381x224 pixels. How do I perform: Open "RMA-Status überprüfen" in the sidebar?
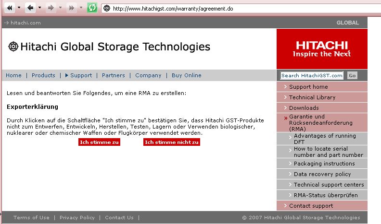(x=325, y=195)
